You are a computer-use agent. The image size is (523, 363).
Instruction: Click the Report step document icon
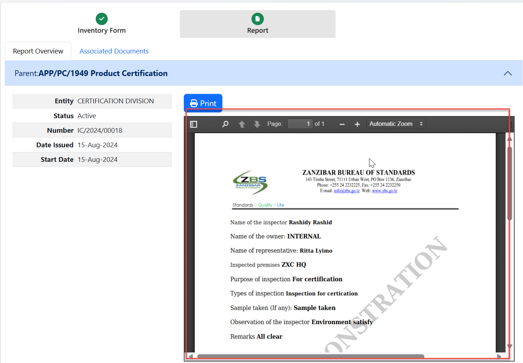[257, 19]
